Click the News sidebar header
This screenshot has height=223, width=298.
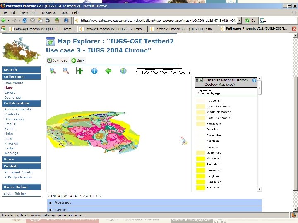click(x=22, y=159)
